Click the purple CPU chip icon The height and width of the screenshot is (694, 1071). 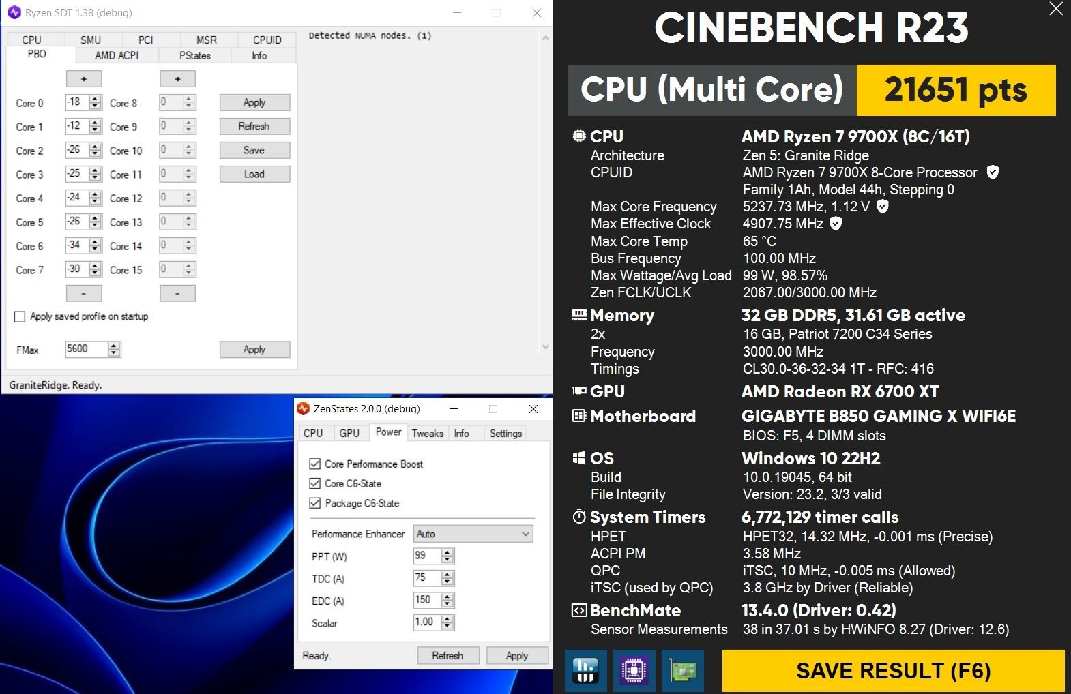click(634, 671)
